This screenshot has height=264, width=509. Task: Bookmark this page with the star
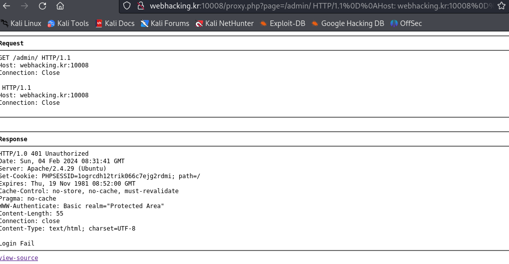[501, 6]
